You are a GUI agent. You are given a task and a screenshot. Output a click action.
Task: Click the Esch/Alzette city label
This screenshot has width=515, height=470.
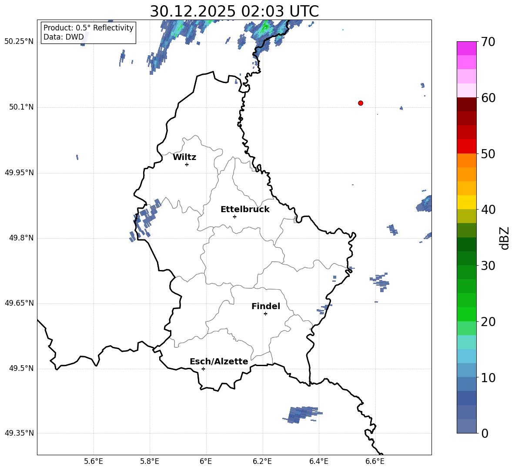[219, 361]
